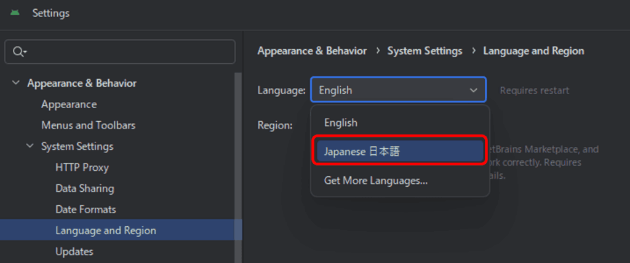The width and height of the screenshot is (630, 263).
Task: Click Get More Languages option
Action: tap(376, 181)
